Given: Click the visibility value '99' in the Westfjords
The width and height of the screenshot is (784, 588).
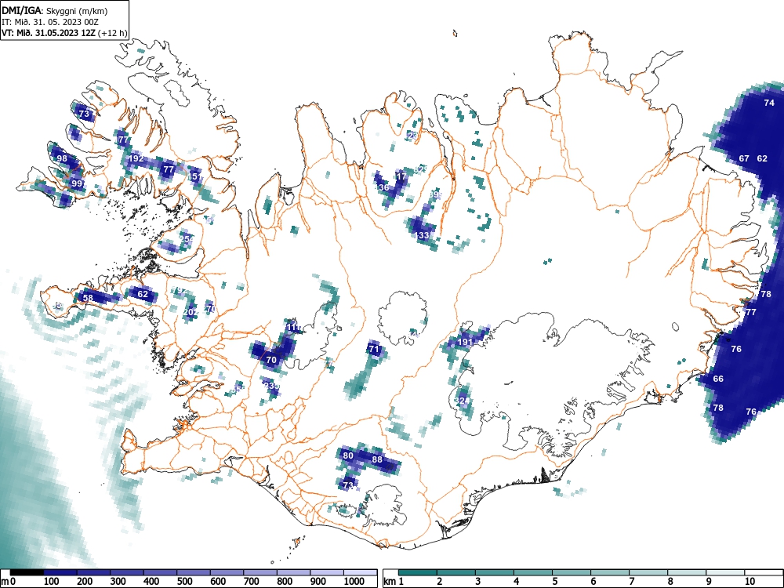Looking at the screenshot, I should pyautogui.click(x=77, y=184).
